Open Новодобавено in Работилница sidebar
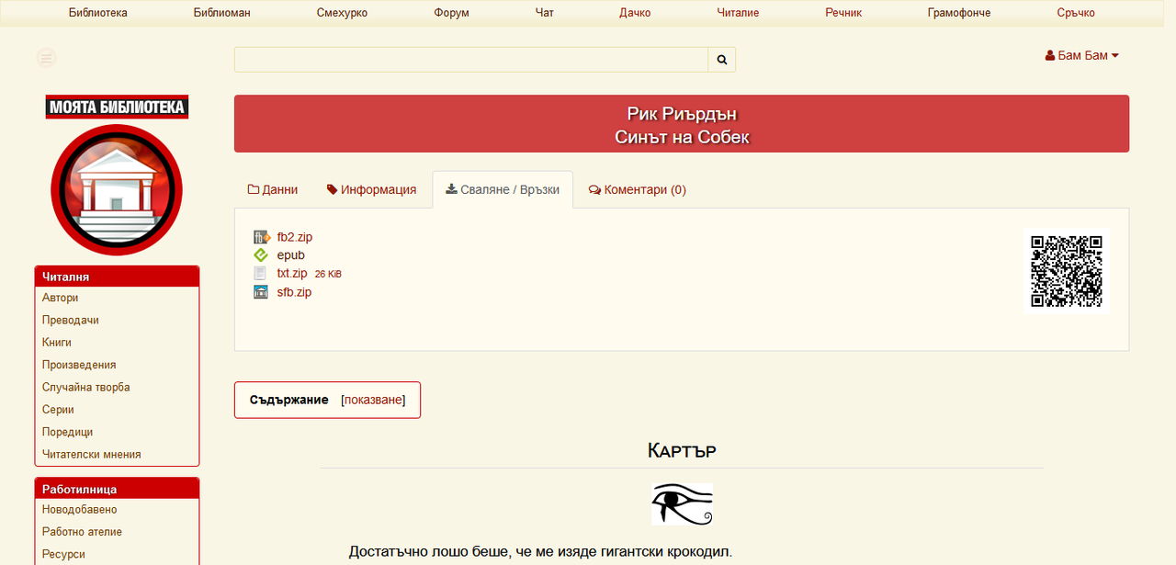This screenshot has height=565, width=1176. pyautogui.click(x=80, y=509)
